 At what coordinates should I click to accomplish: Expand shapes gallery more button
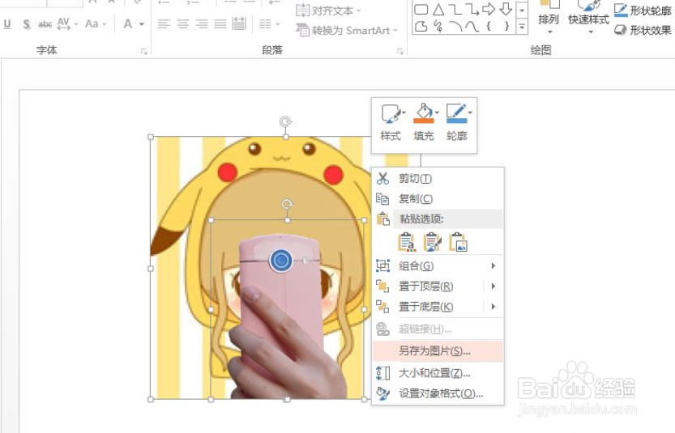(522, 27)
